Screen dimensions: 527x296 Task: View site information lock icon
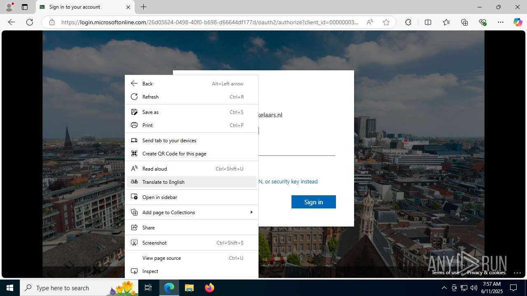pos(52,22)
